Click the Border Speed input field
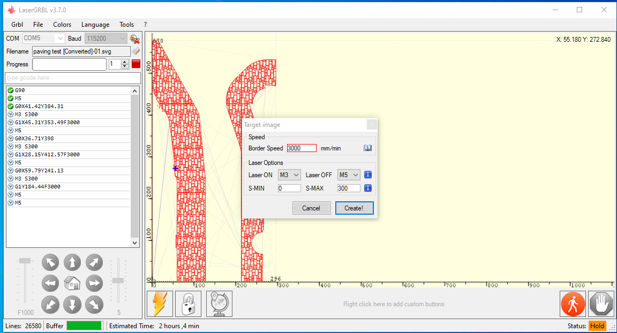Image resolution: width=617 pixels, height=333 pixels. (302, 148)
